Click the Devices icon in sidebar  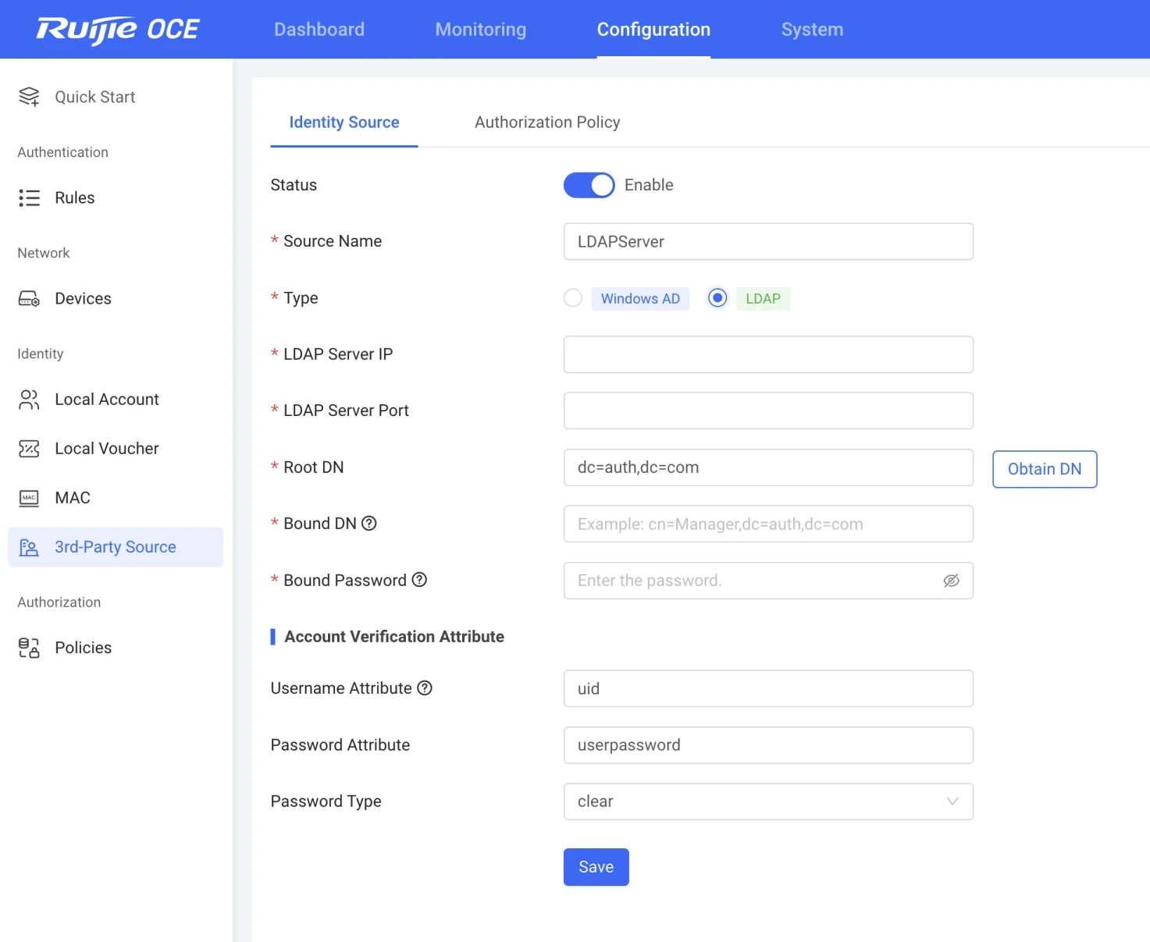pos(29,299)
